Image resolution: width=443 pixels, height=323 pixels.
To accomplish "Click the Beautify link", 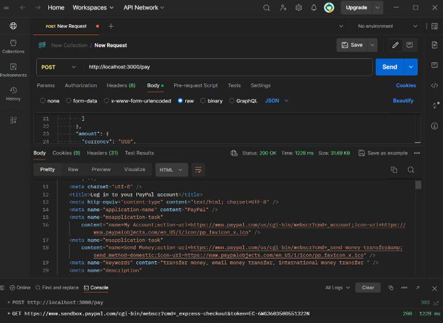I will coord(403,101).
